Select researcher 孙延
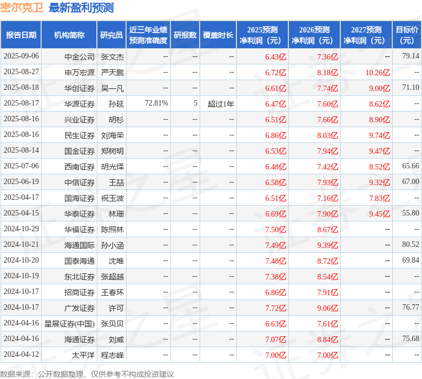 (x=116, y=104)
